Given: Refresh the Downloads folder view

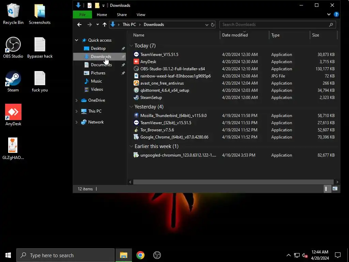Looking at the screenshot, I should (x=213, y=25).
